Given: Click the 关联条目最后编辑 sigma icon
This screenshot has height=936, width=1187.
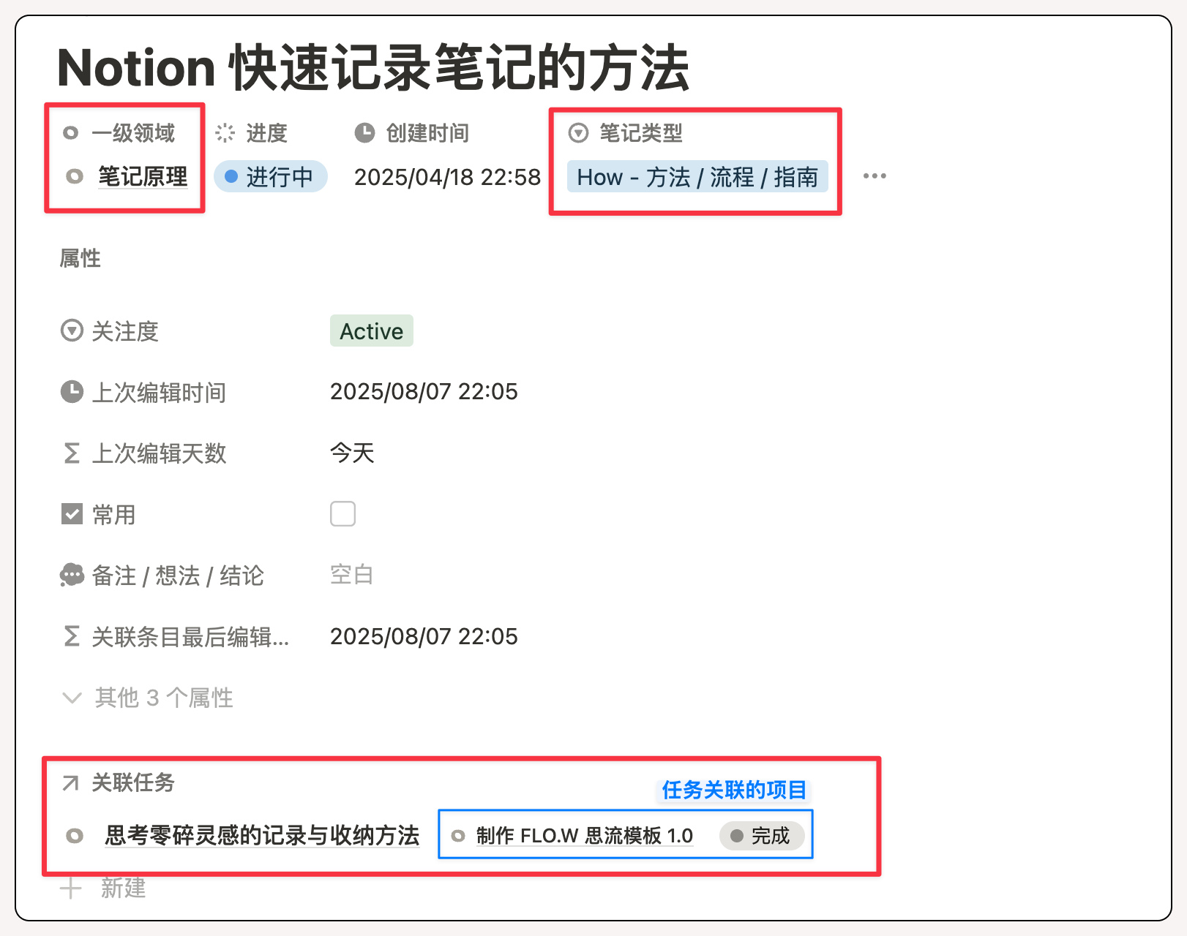Looking at the screenshot, I should pyautogui.click(x=72, y=636).
